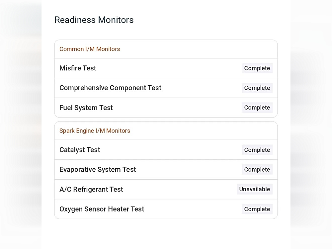332x249 pixels.
Task: Click Complete status for Catalyst Test
Action: 257,150
